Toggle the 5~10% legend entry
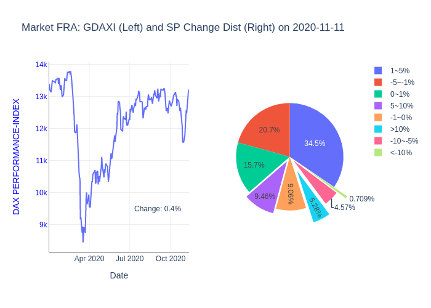 (402, 106)
